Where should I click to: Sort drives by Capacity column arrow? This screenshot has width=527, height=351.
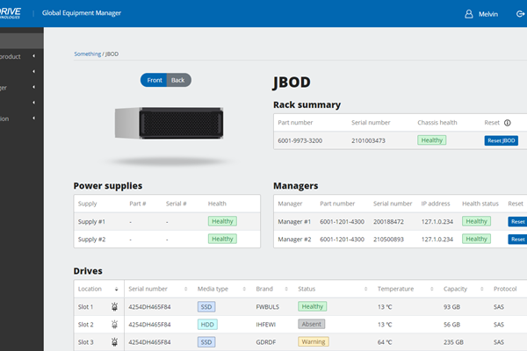(x=482, y=290)
